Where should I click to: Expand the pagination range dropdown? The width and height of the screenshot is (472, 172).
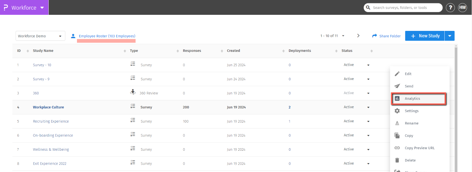coord(343,36)
